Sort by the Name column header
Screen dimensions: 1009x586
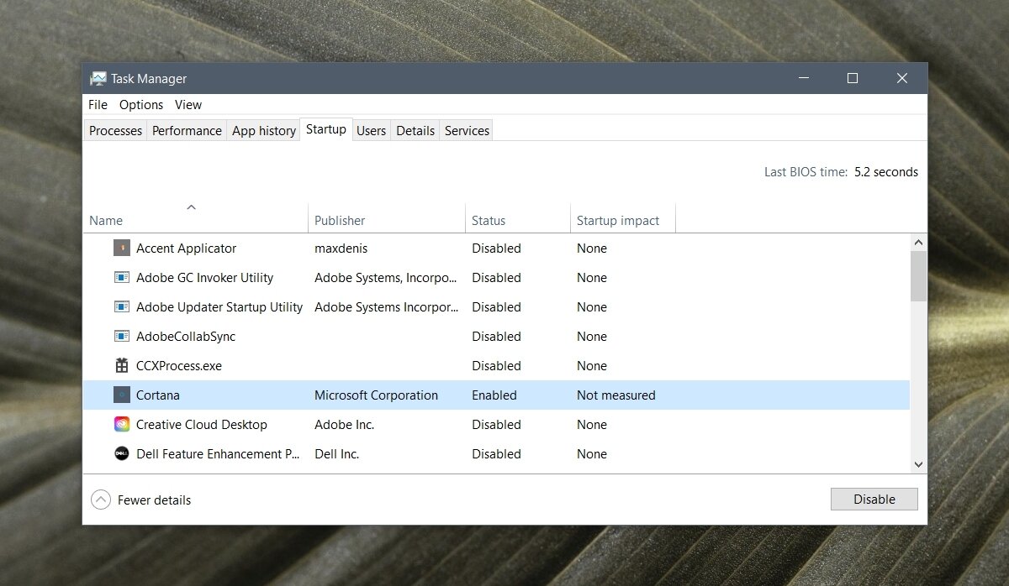point(106,221)
